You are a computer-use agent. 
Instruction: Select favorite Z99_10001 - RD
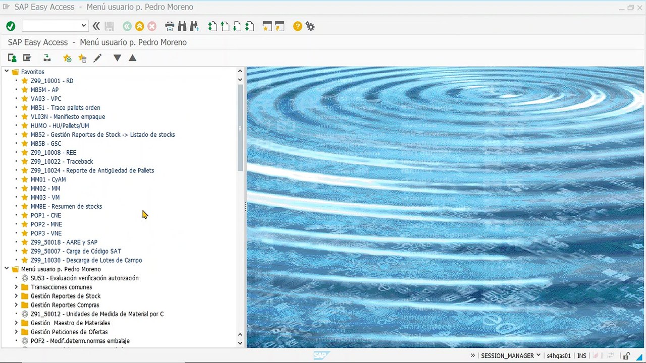click(x=51, y=81)
